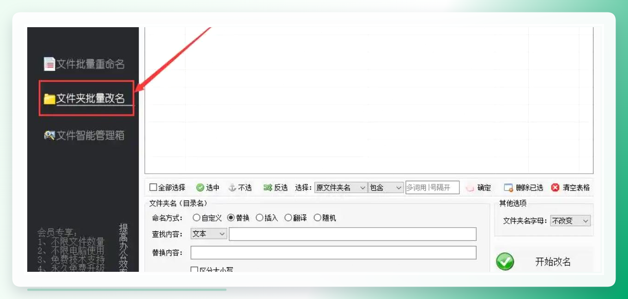Click the 确定 text button
This screenshot has height=299, width=628.
pyautogui.click(x=484, y=188)
